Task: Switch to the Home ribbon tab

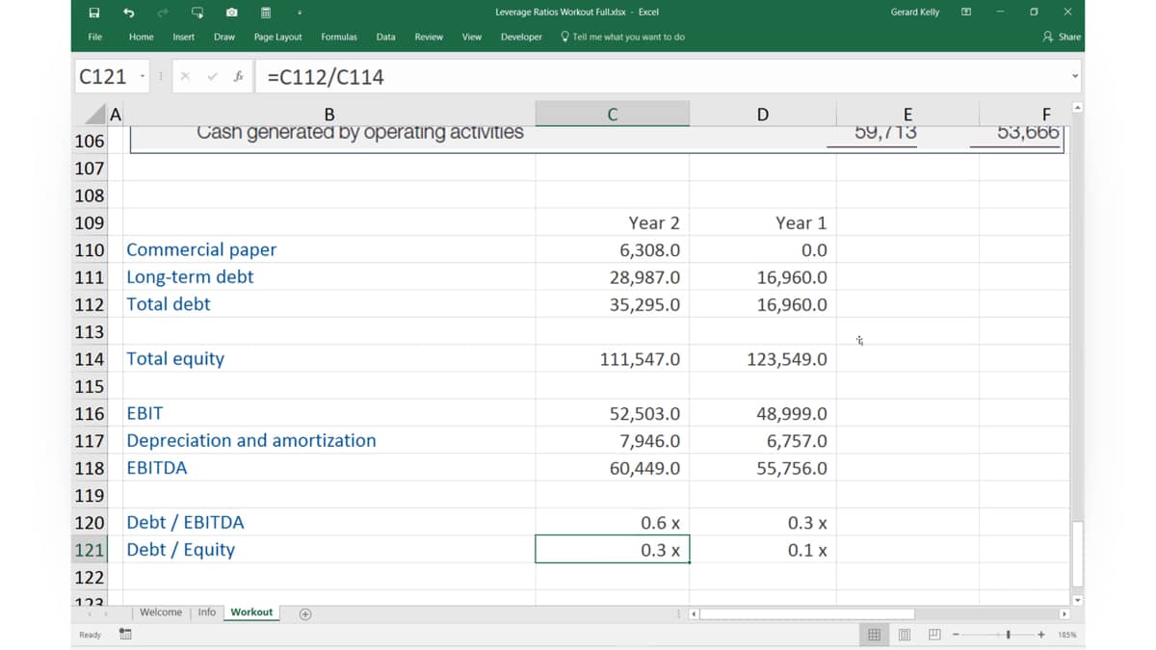Action: [x=141, y=37]
